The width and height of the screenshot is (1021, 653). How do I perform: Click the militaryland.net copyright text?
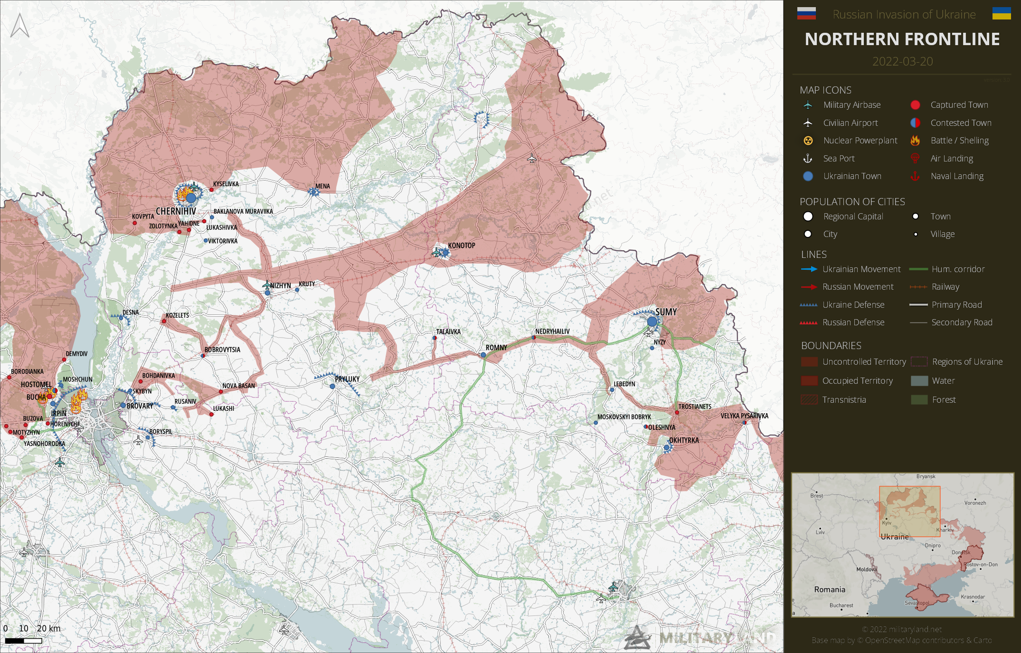(x=902, y=629)
